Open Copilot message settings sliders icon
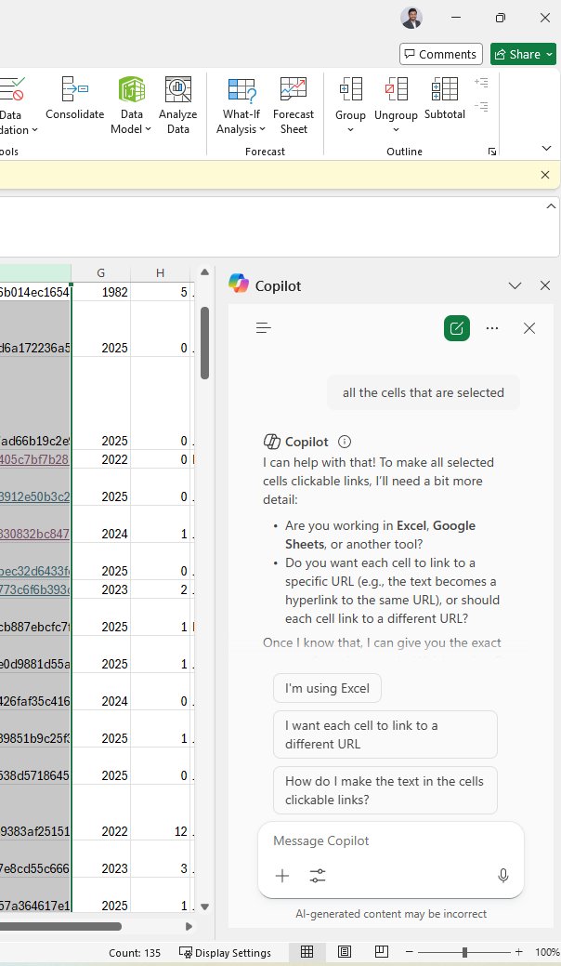This screenshot has width=561, height=966. point(318,876)
